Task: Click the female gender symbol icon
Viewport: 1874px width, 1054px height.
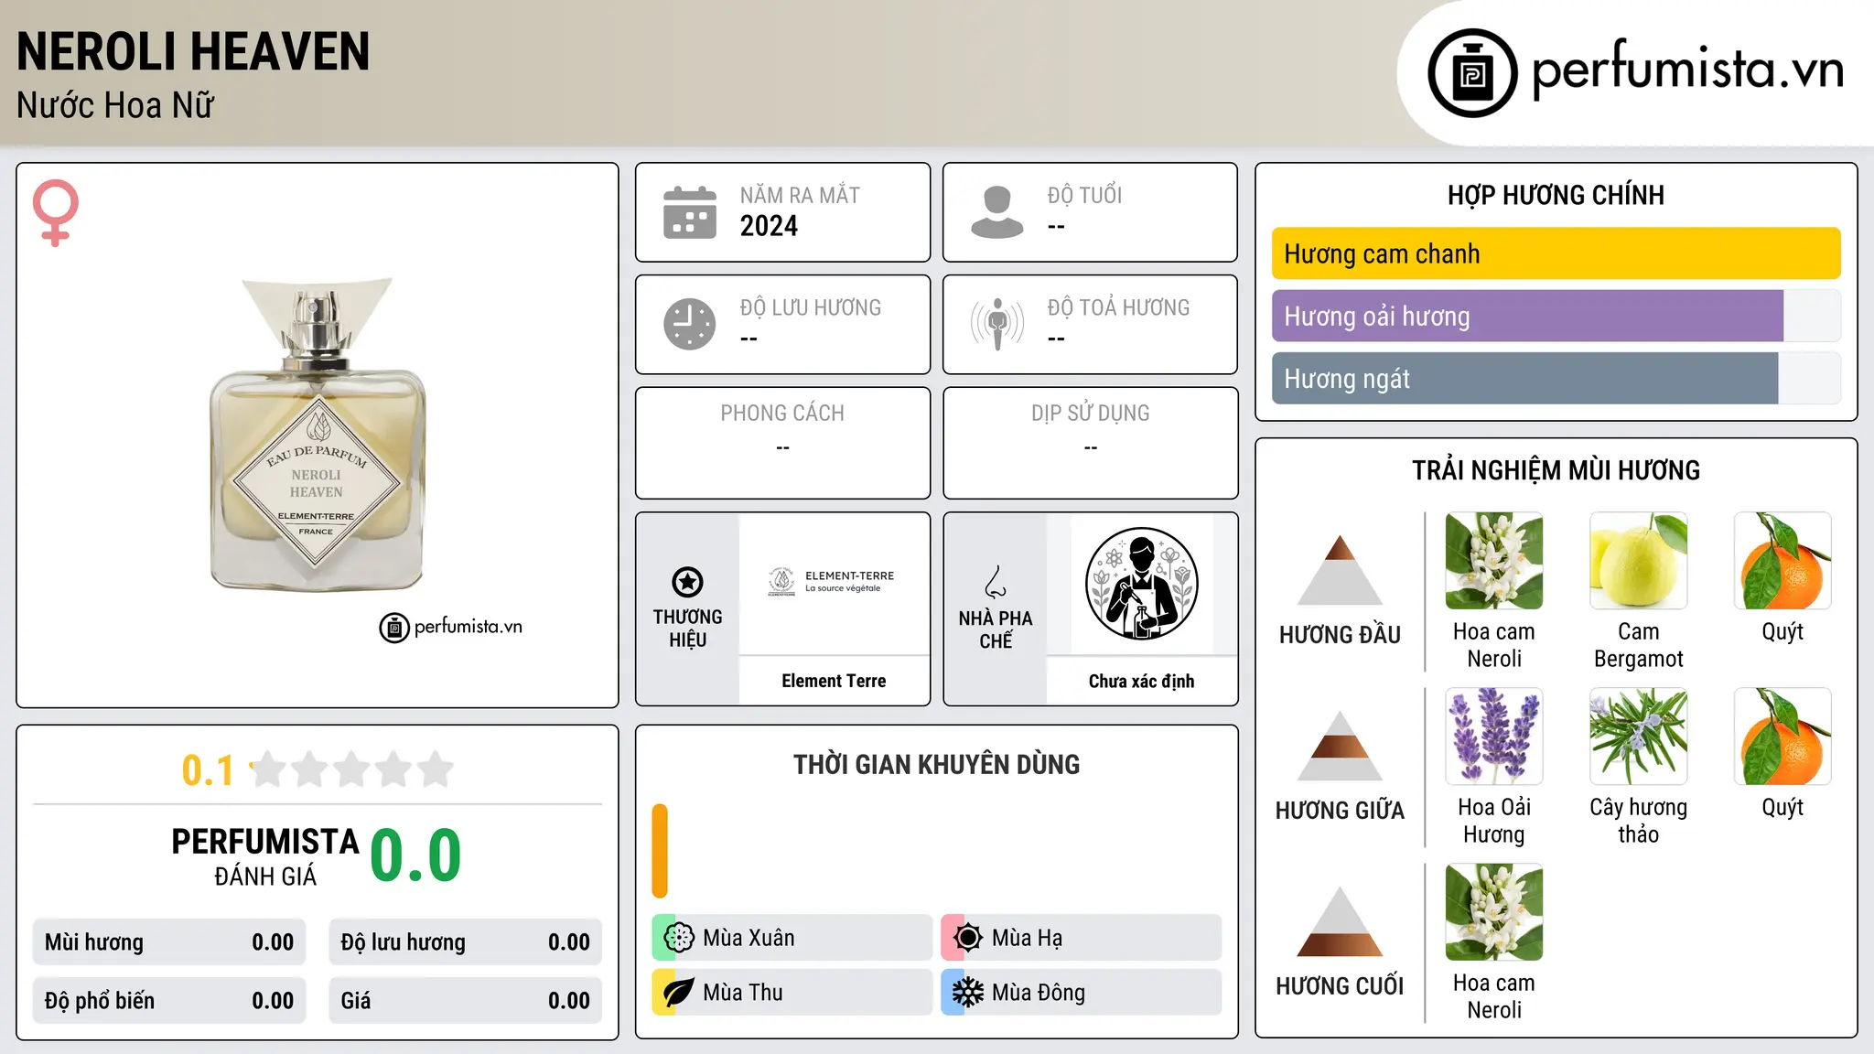Action: pos(55,213)
